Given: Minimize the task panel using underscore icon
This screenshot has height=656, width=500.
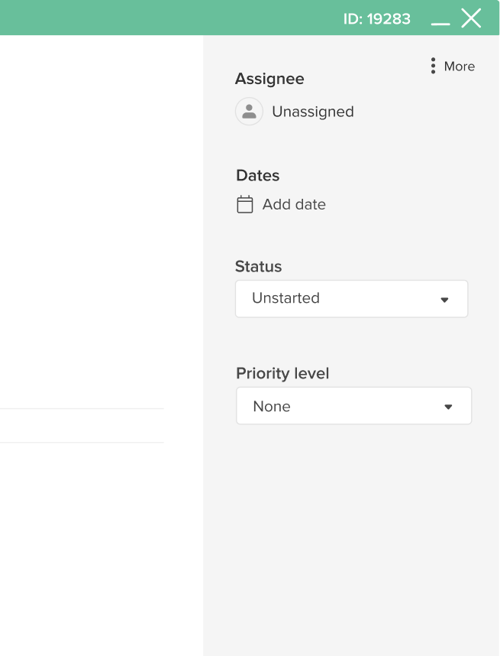Looking at the screenshot, I should pos(440,24).
